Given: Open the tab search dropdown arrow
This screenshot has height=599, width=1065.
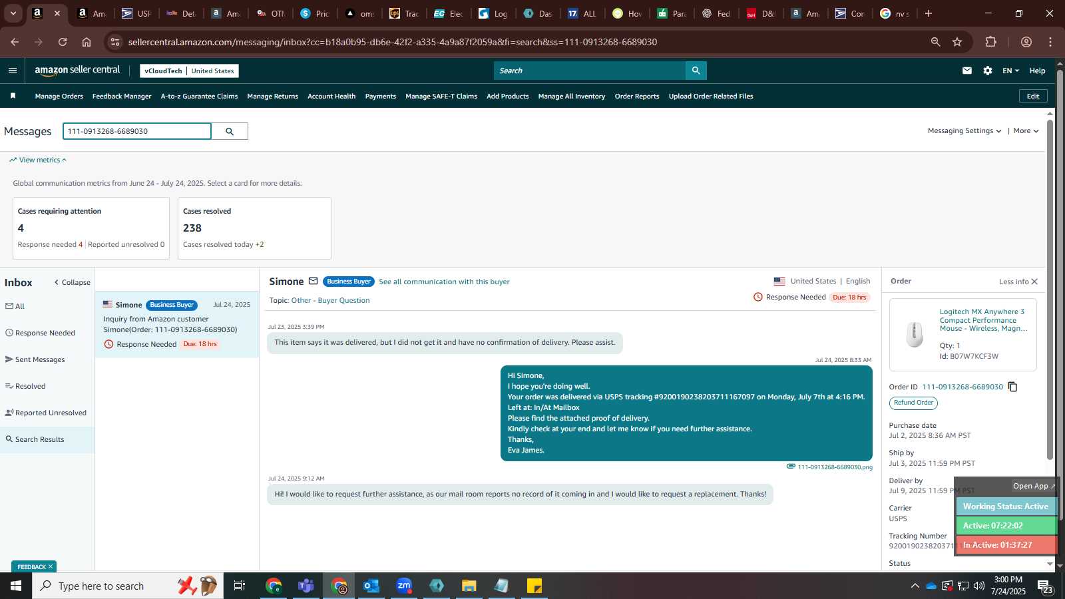Looking at the screenshot, I should point(13,13).
